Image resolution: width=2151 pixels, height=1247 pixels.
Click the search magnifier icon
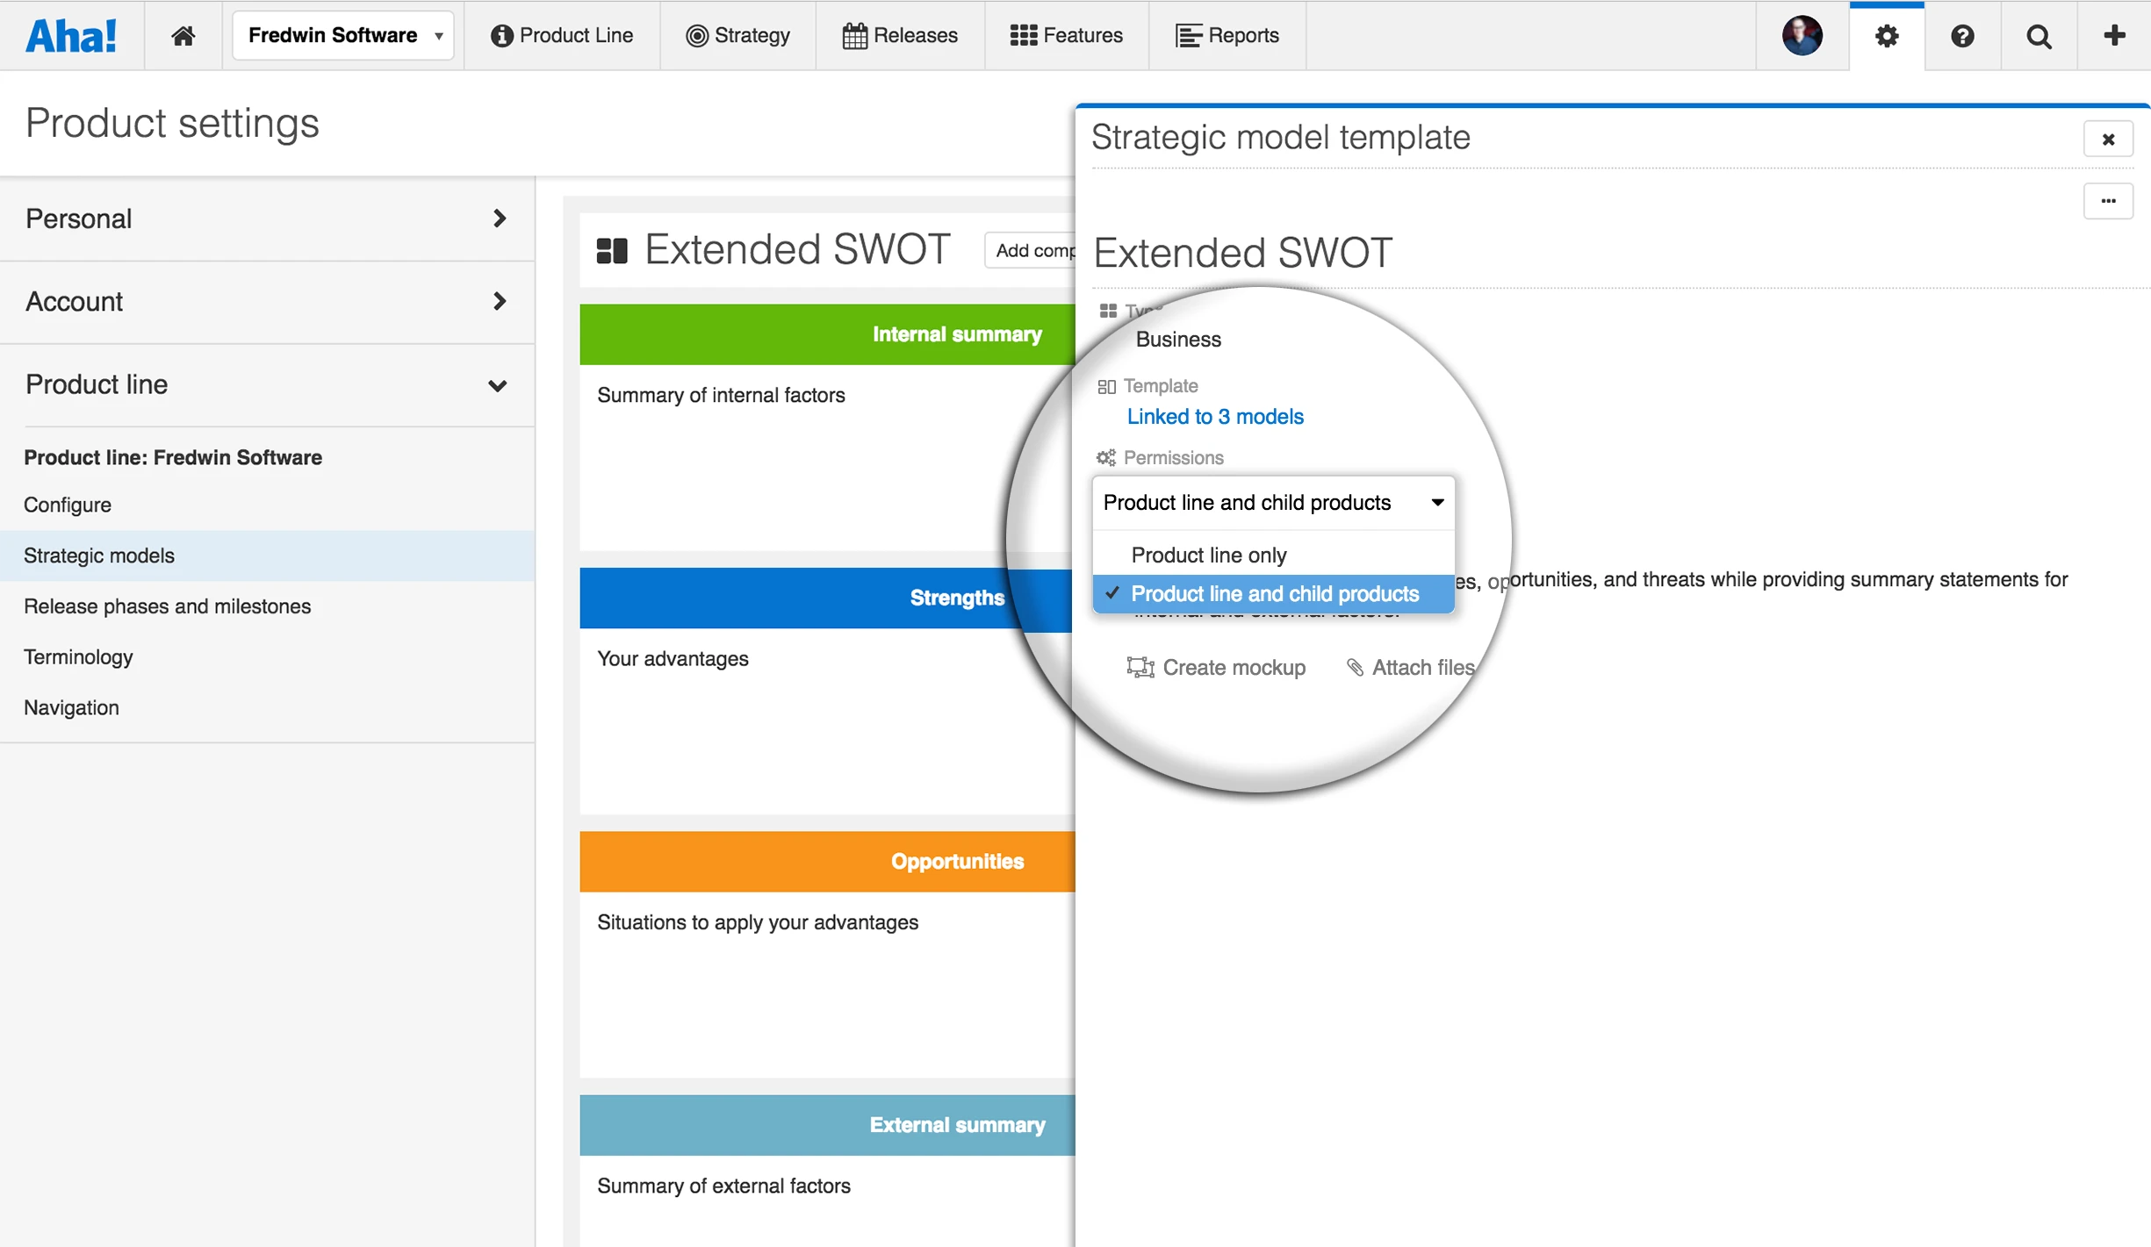pos(2038,36)
